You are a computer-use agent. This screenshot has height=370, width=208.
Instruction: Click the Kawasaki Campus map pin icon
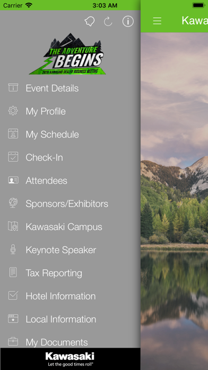[x=13, y=226]
